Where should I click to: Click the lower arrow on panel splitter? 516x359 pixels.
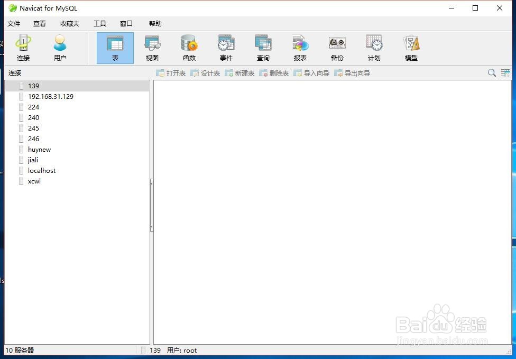click(x=151, y=227)
